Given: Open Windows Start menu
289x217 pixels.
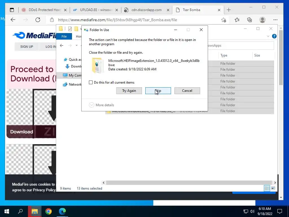Looking at the screenshot, I should 7,211.
